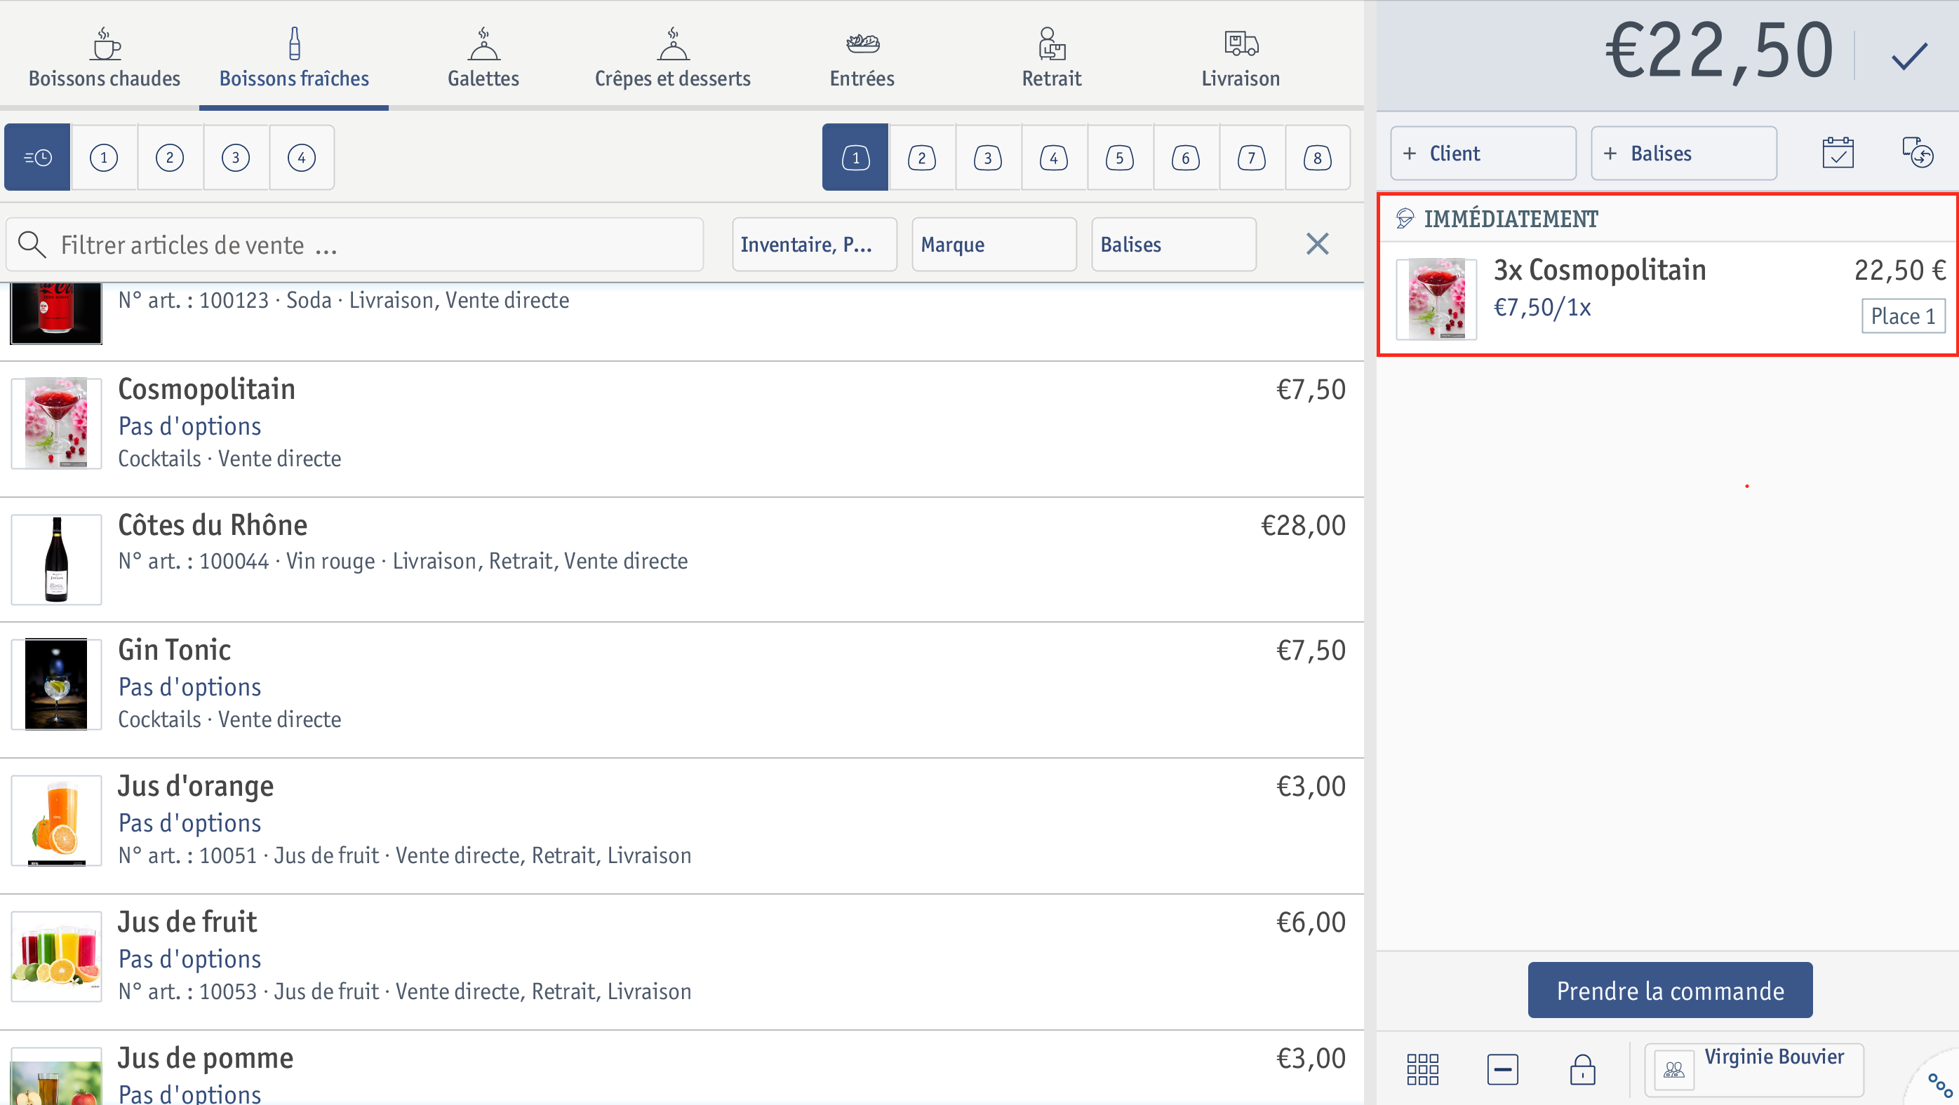Screen dimensions: 1959x1105
Task: Select seat 5 button
Action: coord(1119,157)
